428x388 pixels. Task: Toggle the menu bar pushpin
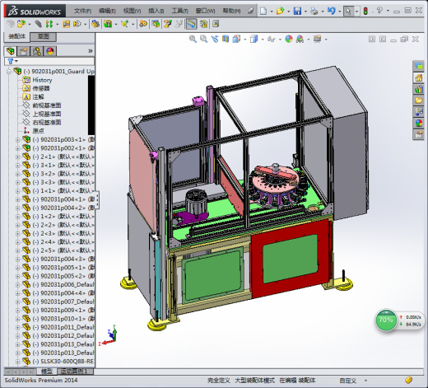point(250,11)
